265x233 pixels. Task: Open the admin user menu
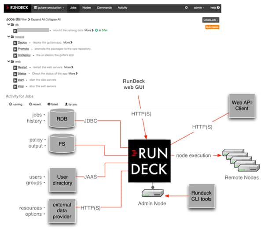199,8
